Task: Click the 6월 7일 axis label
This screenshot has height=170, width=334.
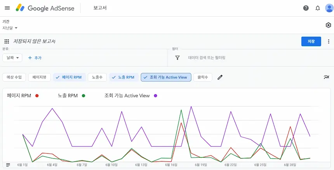Action: click(x=82, y=165)
